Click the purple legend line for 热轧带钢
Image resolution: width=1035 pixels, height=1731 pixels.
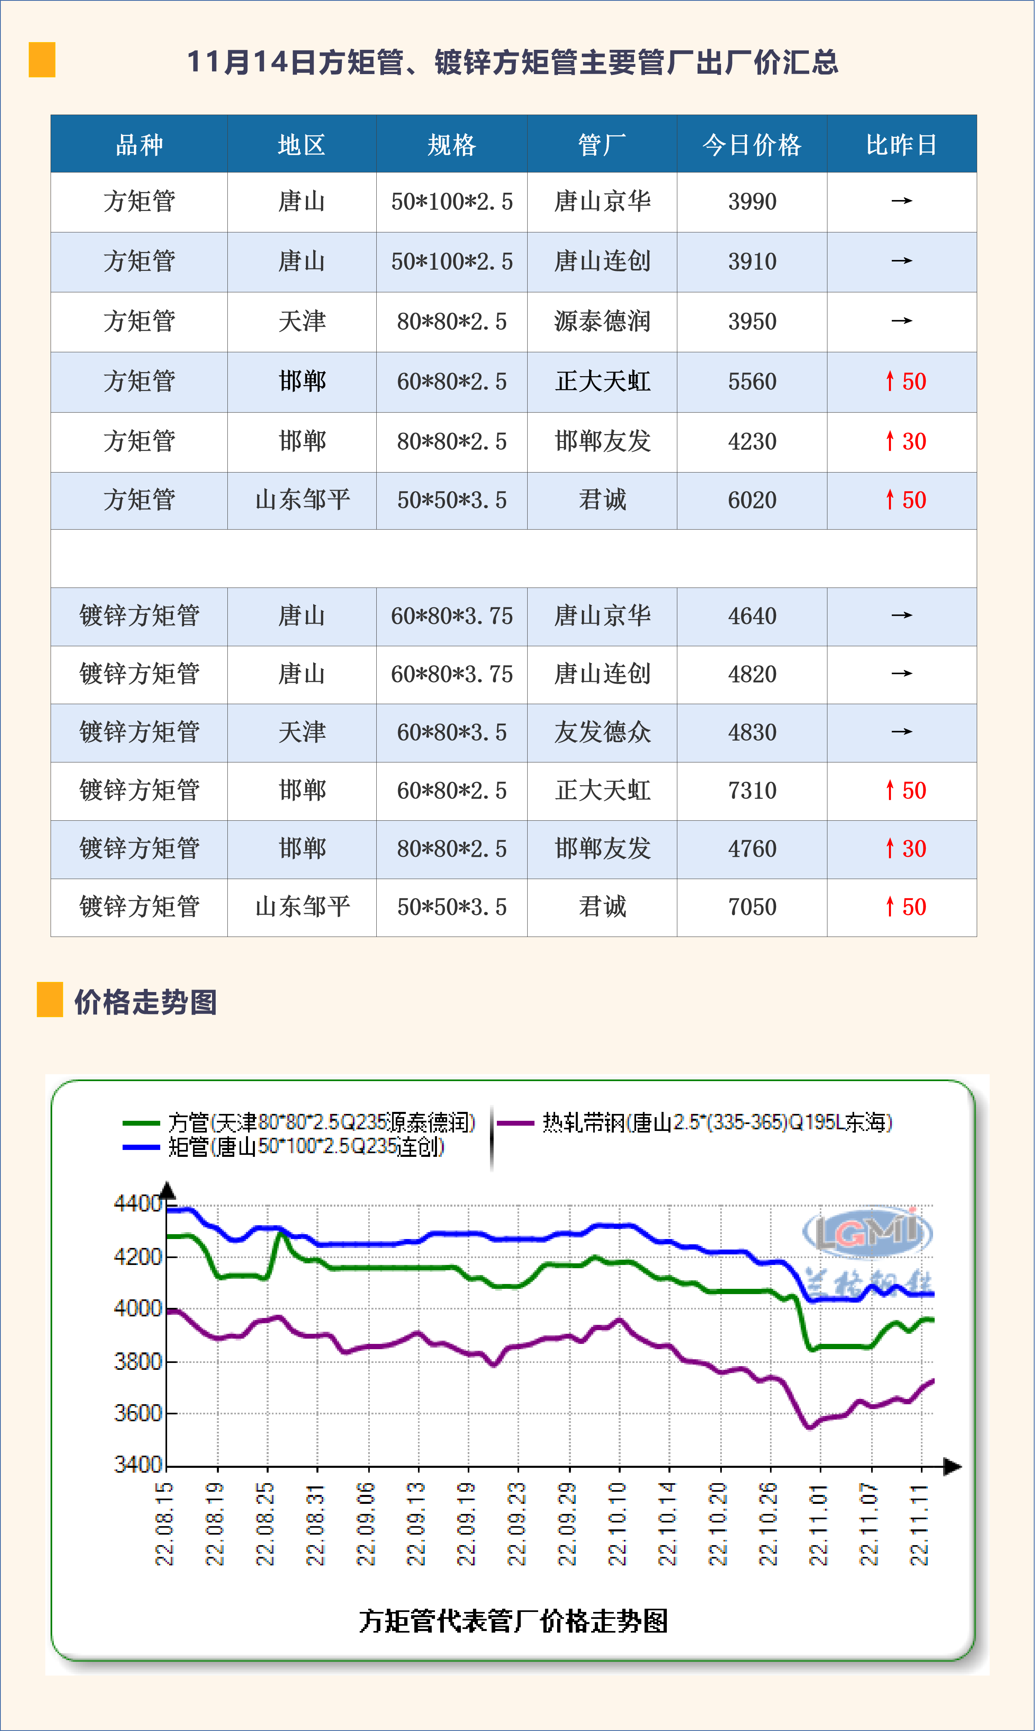coord(515,1123)
